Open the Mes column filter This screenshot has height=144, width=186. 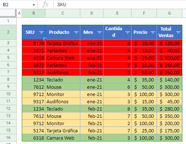coord(100,32)
